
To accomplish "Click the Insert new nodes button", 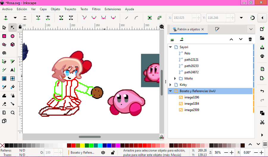I will click(6, 18).
